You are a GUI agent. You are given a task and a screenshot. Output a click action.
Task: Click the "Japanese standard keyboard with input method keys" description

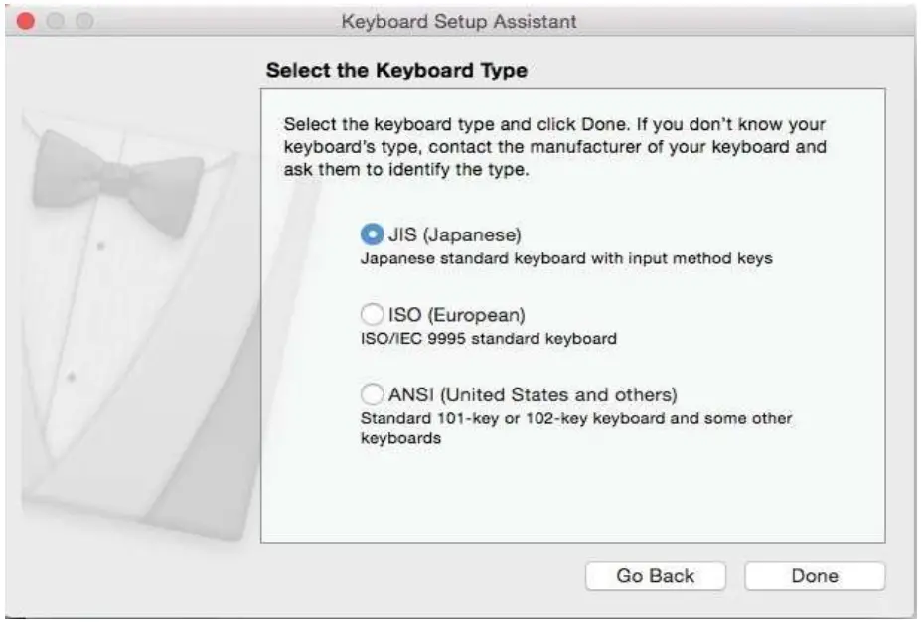coord(565,258)
